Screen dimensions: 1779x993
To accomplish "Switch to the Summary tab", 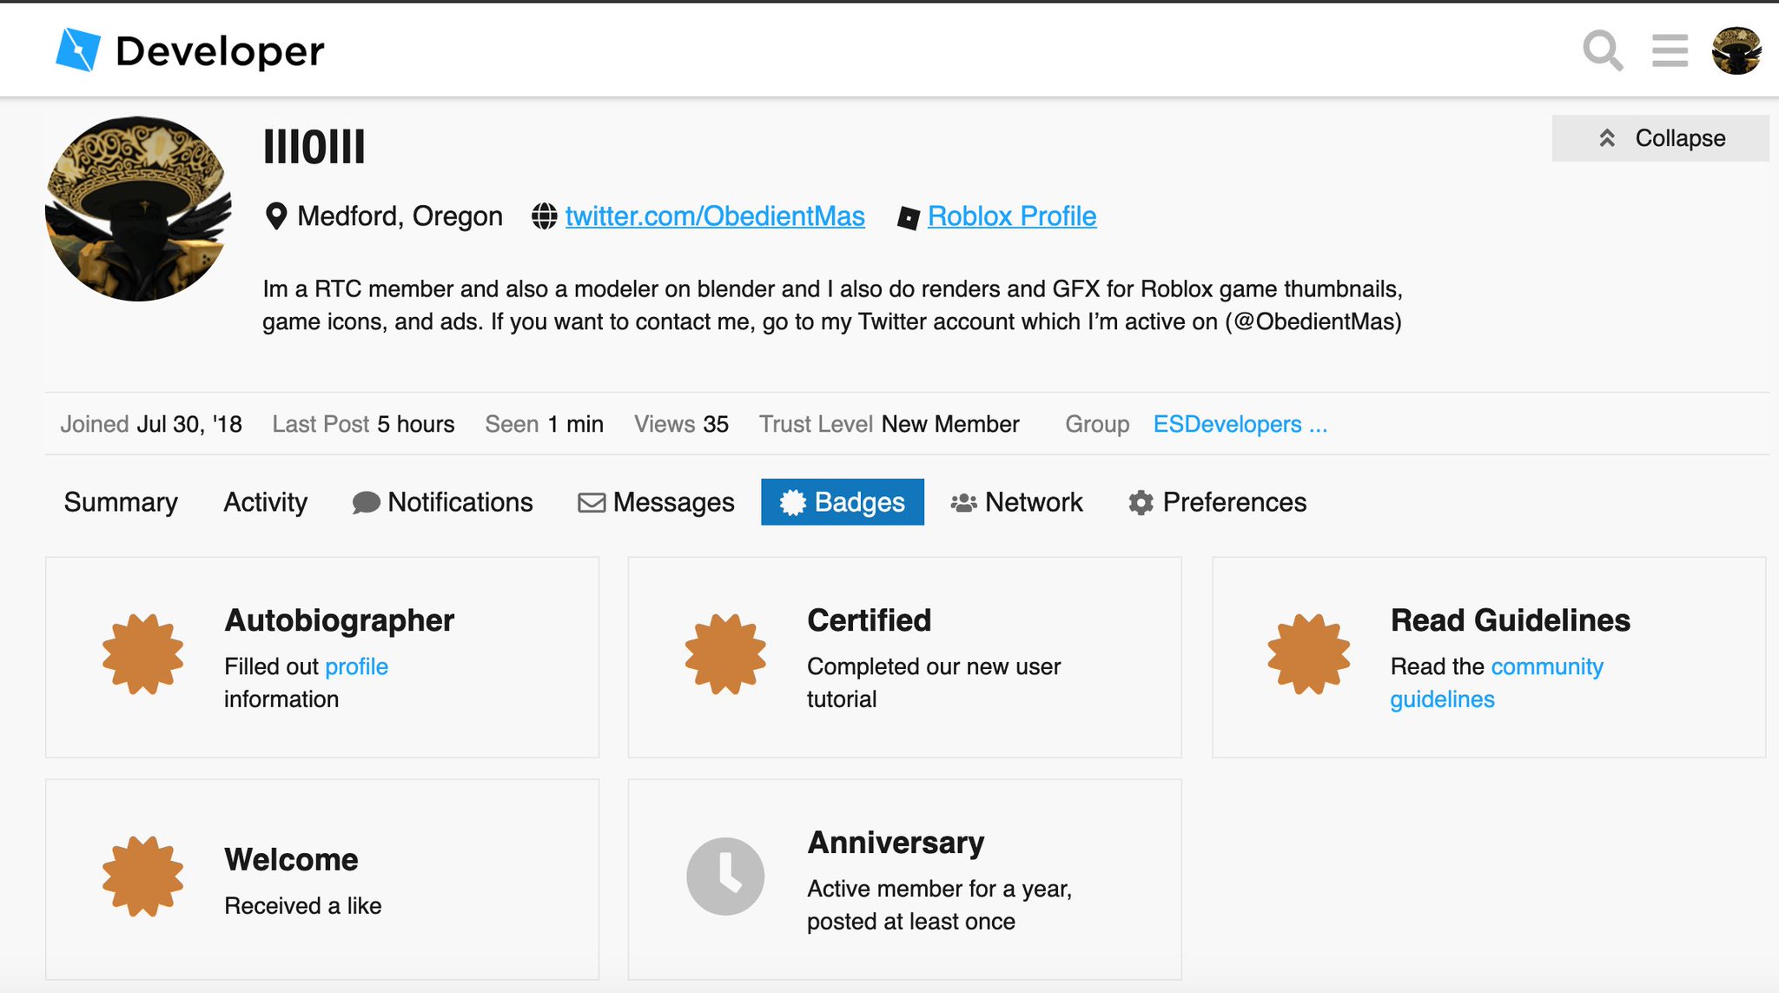I will (x=121, y=502).
